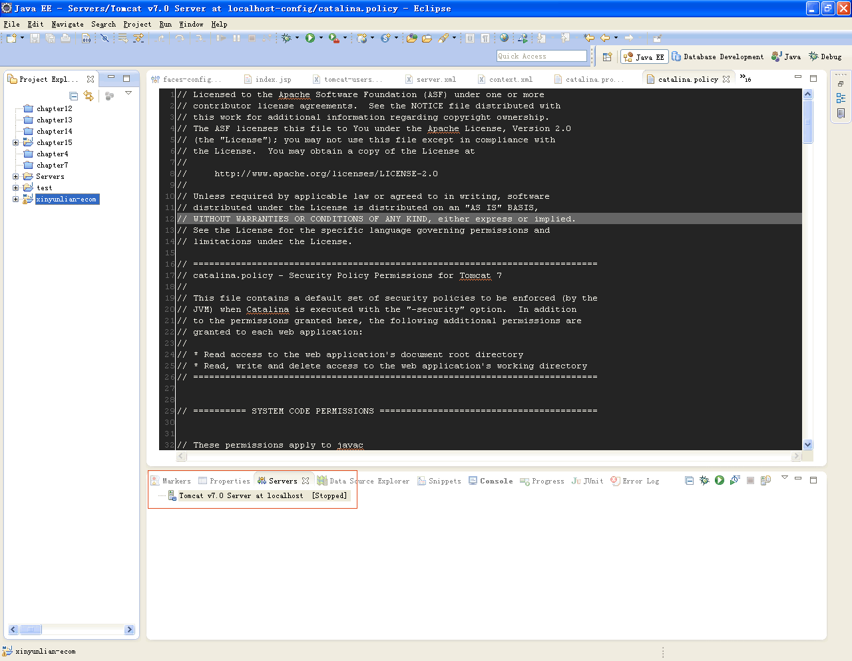Open the Markers view tab
Image resolution: width=852 pixels, height=661 pixels.
pyautogui.click(x=171, y=481)
